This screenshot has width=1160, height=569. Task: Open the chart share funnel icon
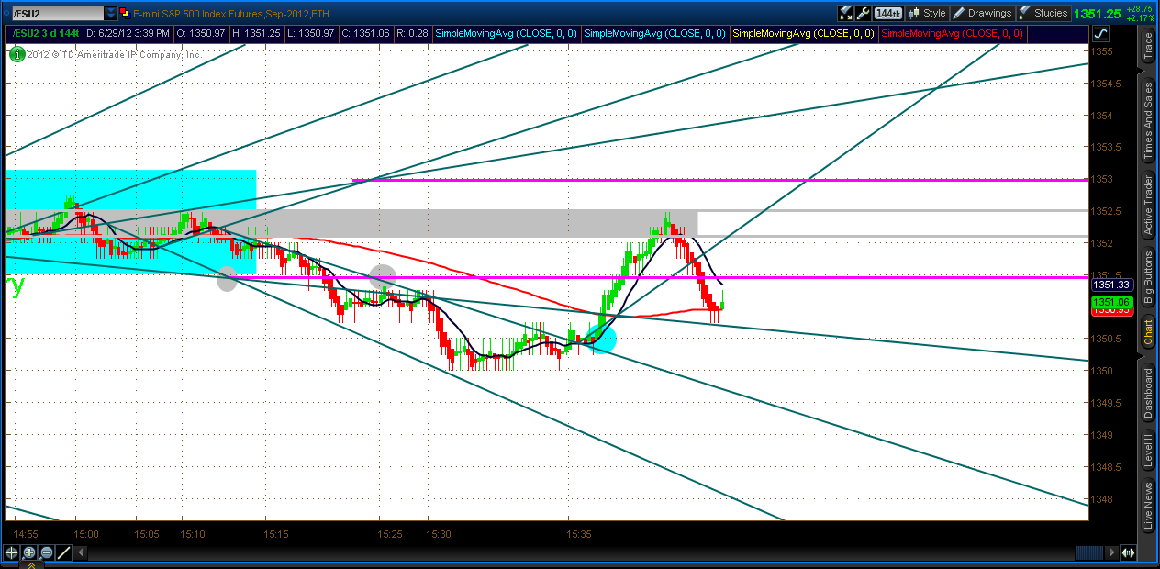845,13
